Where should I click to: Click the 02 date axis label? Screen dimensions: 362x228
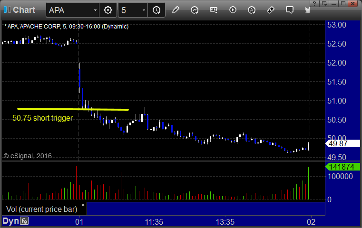pos(311,222)
